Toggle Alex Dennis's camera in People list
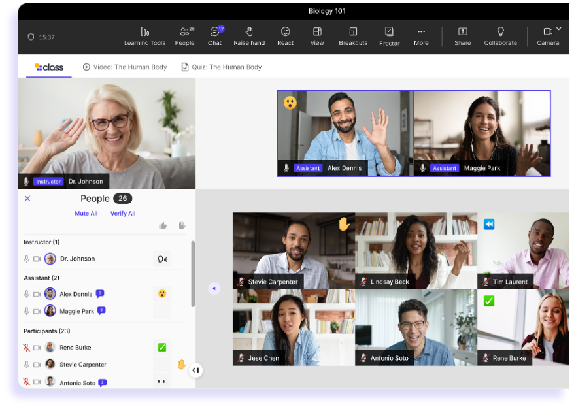 pos(37,294)
